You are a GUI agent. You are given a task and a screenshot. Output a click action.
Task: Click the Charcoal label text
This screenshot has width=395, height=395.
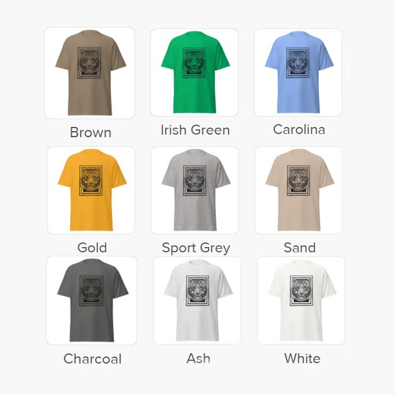coord(92,358)
